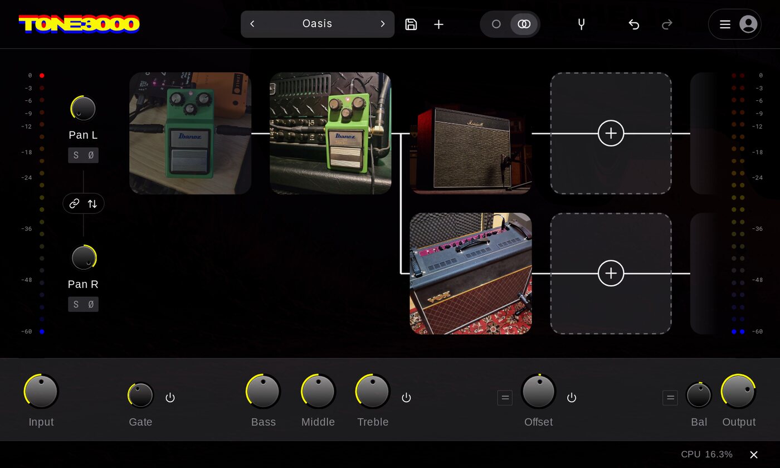Open the Oasis preset name selector

pos(318,24)
